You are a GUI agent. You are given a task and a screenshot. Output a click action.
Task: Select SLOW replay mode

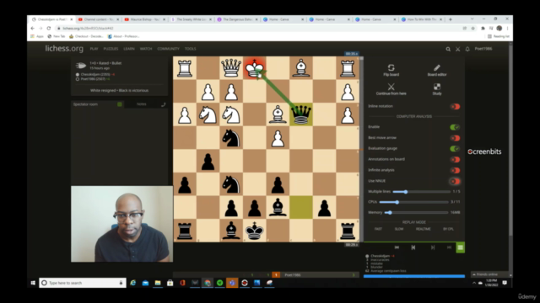(399, 229)
